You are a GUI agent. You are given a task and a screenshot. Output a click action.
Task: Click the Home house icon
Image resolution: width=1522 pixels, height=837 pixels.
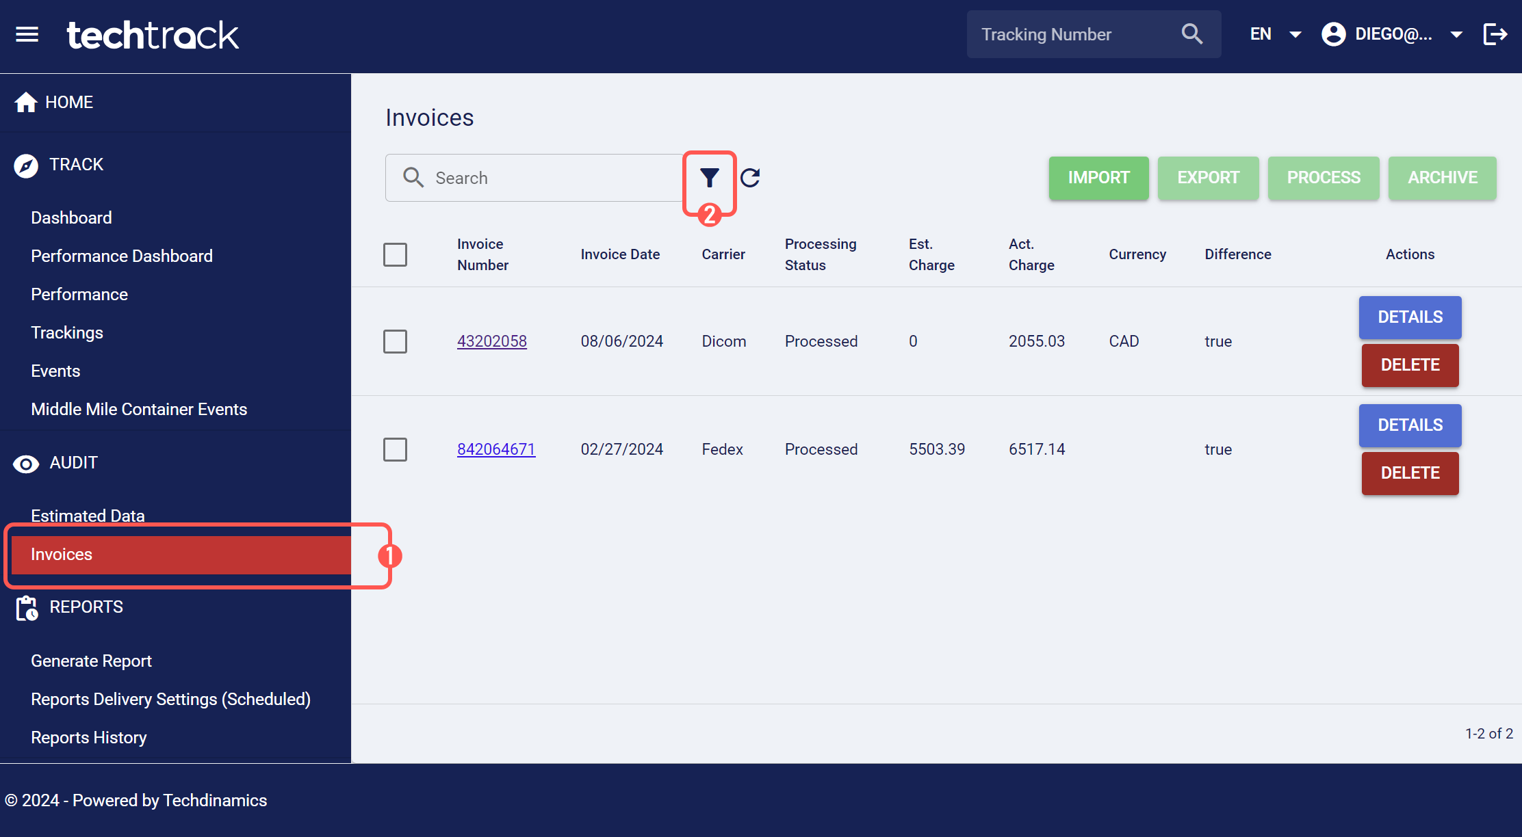(x=26, y=103)
